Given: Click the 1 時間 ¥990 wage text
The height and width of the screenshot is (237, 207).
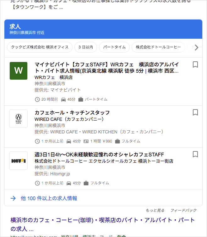Looking at the screenshot, I should point(101,141).
